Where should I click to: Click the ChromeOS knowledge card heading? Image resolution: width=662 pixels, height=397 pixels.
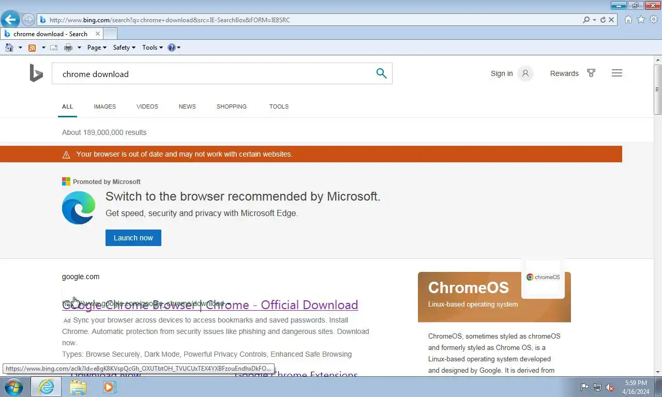coord(468,287)
